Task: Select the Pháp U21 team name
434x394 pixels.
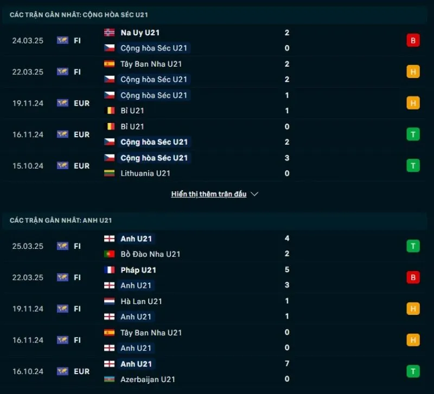Action: pyautogui.click(x=138, y=270)
